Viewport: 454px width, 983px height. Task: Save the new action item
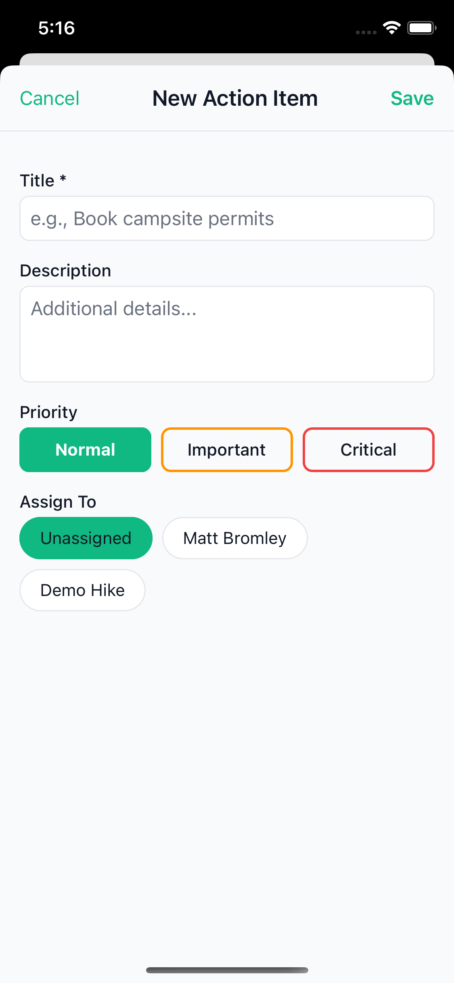click(412, 98)
